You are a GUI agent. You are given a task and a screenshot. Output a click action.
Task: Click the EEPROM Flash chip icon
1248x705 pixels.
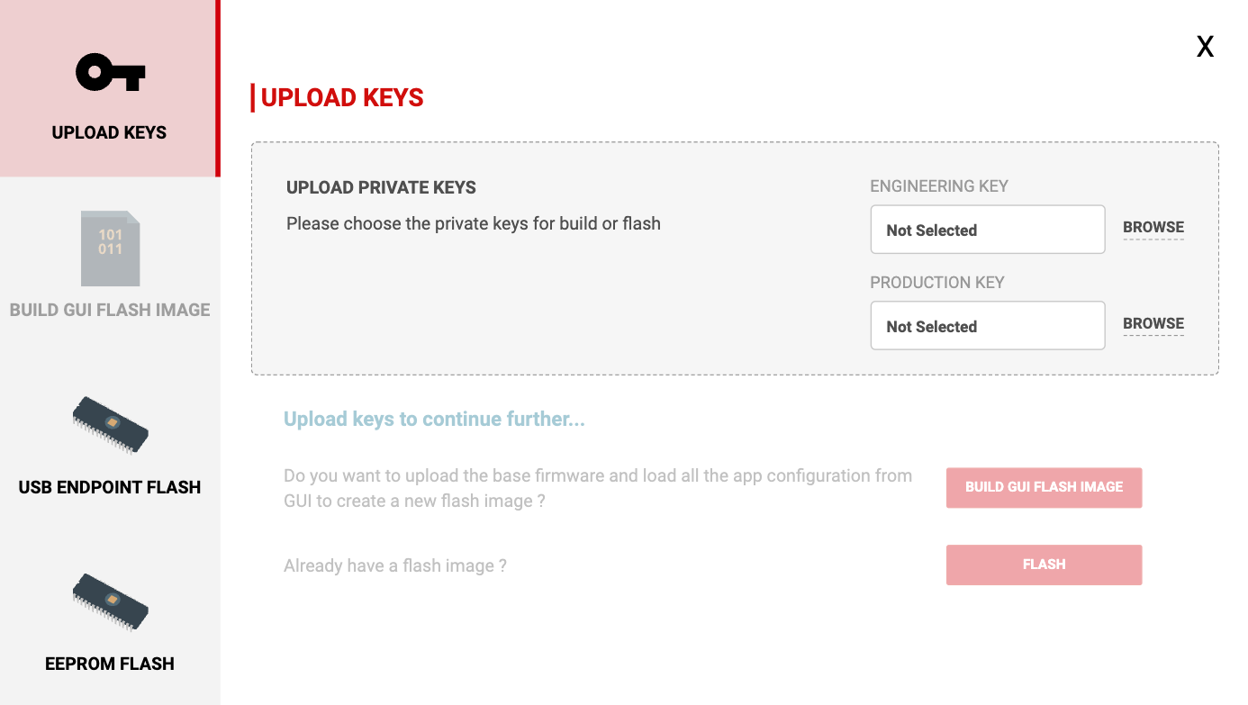point(110,601)
